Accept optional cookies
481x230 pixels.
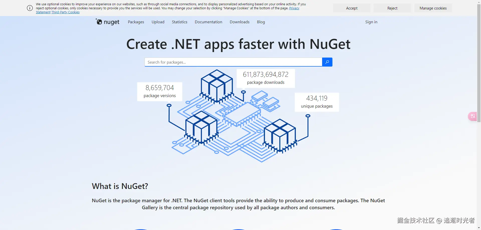pyautogui.click(x=352, y=8)
